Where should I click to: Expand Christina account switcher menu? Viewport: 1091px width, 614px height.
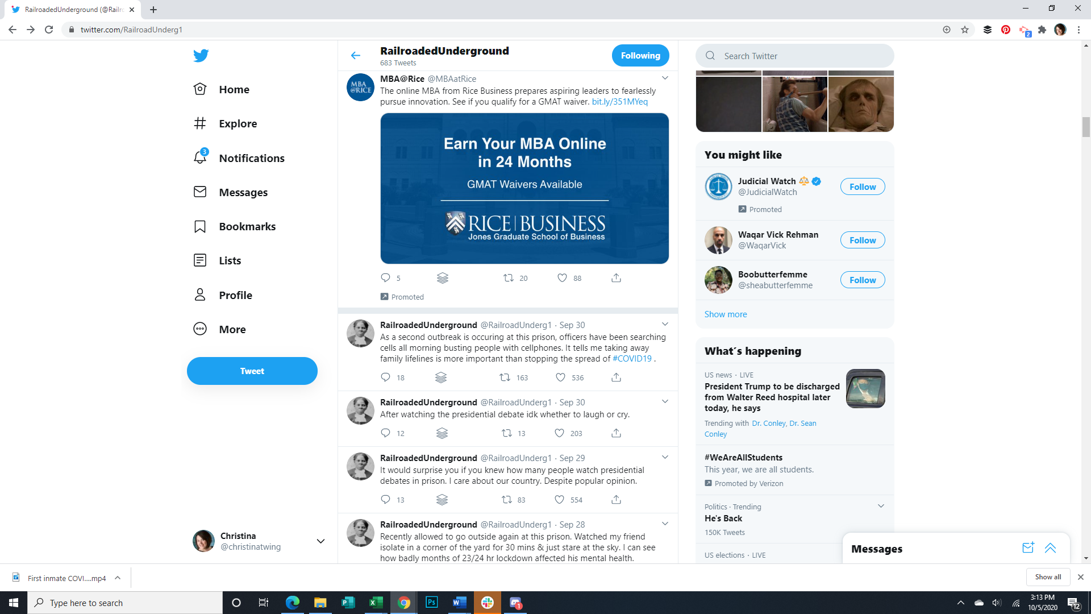(320, 541)
